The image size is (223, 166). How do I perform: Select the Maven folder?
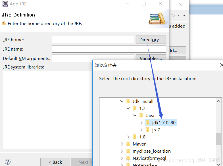[x=139, y=144]
